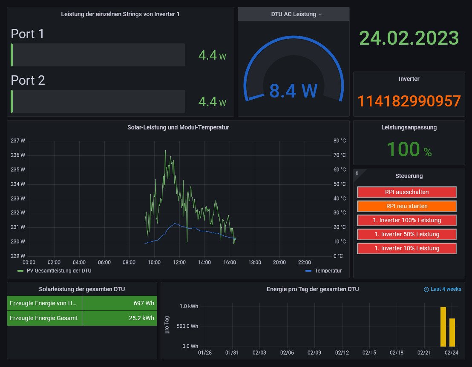Viewport: 472px width, 367px height.
Task: Open the Leistung der einzelnen Strings panel title
Action: [120, 14]
